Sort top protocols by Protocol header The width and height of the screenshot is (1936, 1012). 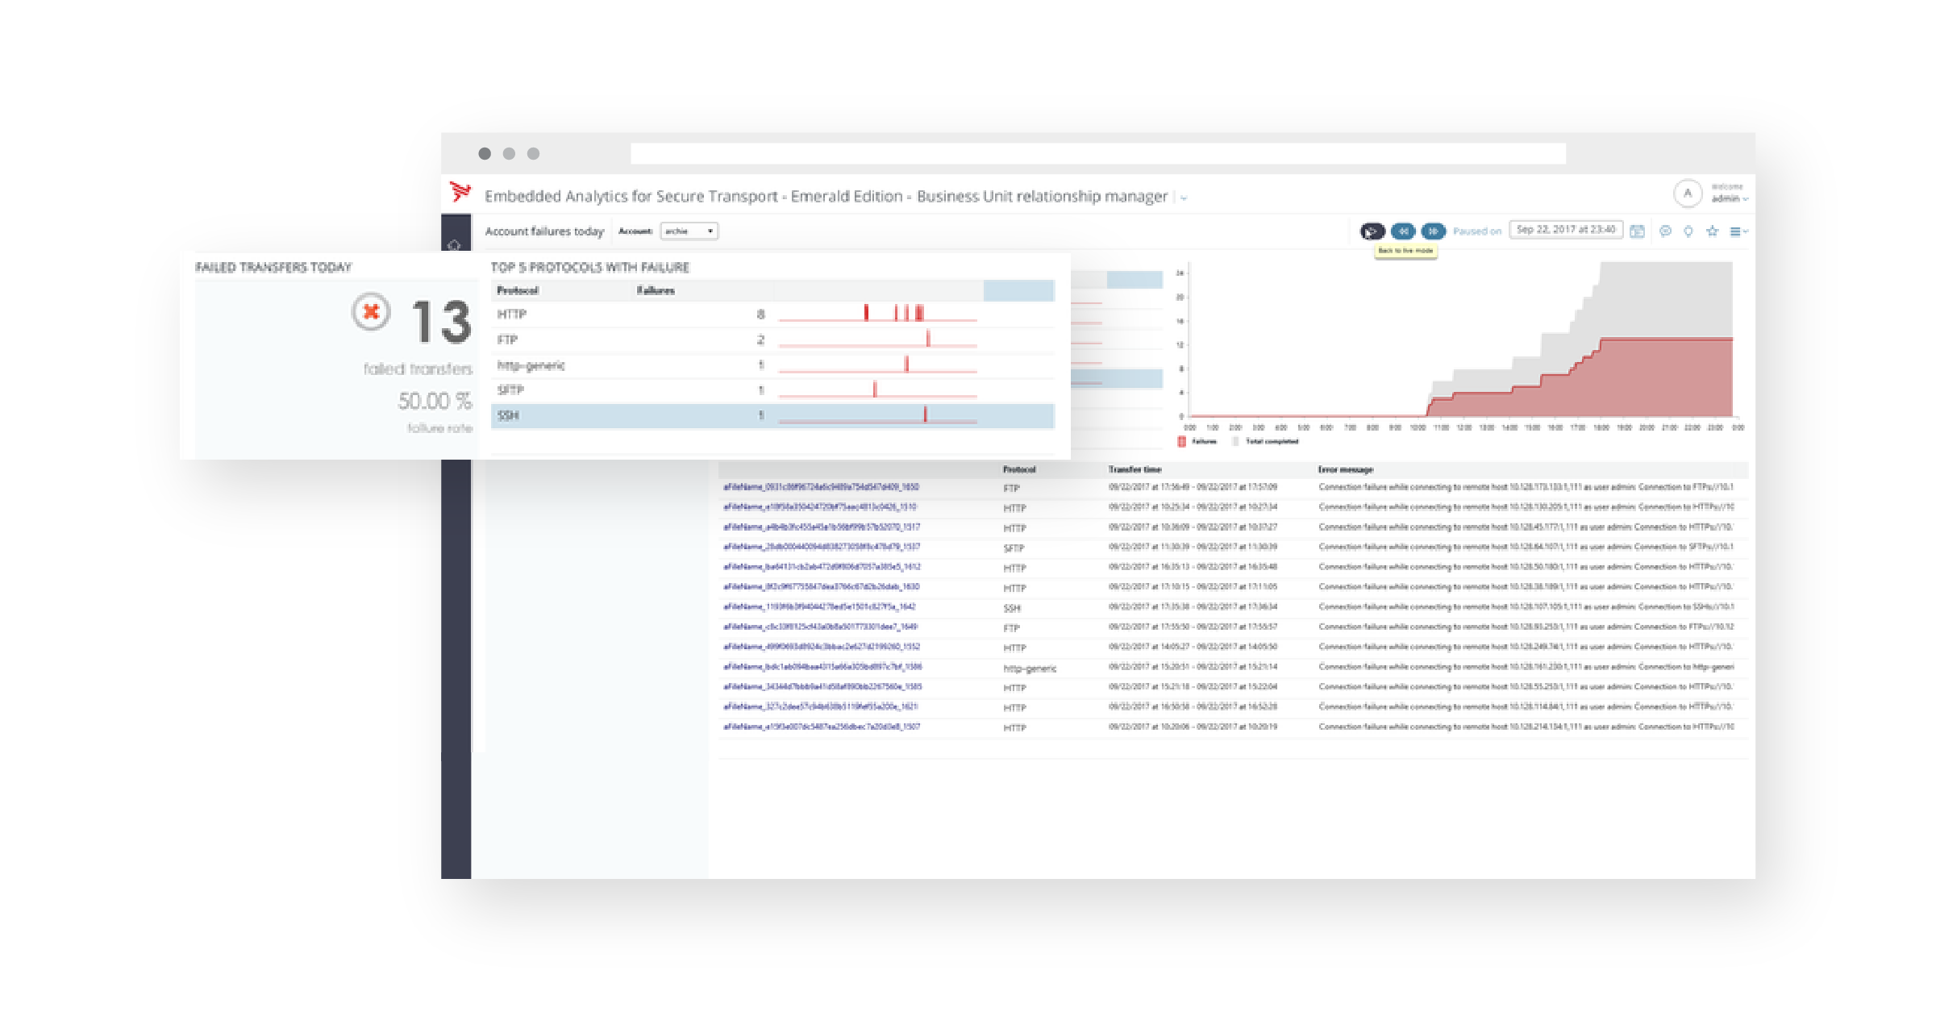pos(518,290)
